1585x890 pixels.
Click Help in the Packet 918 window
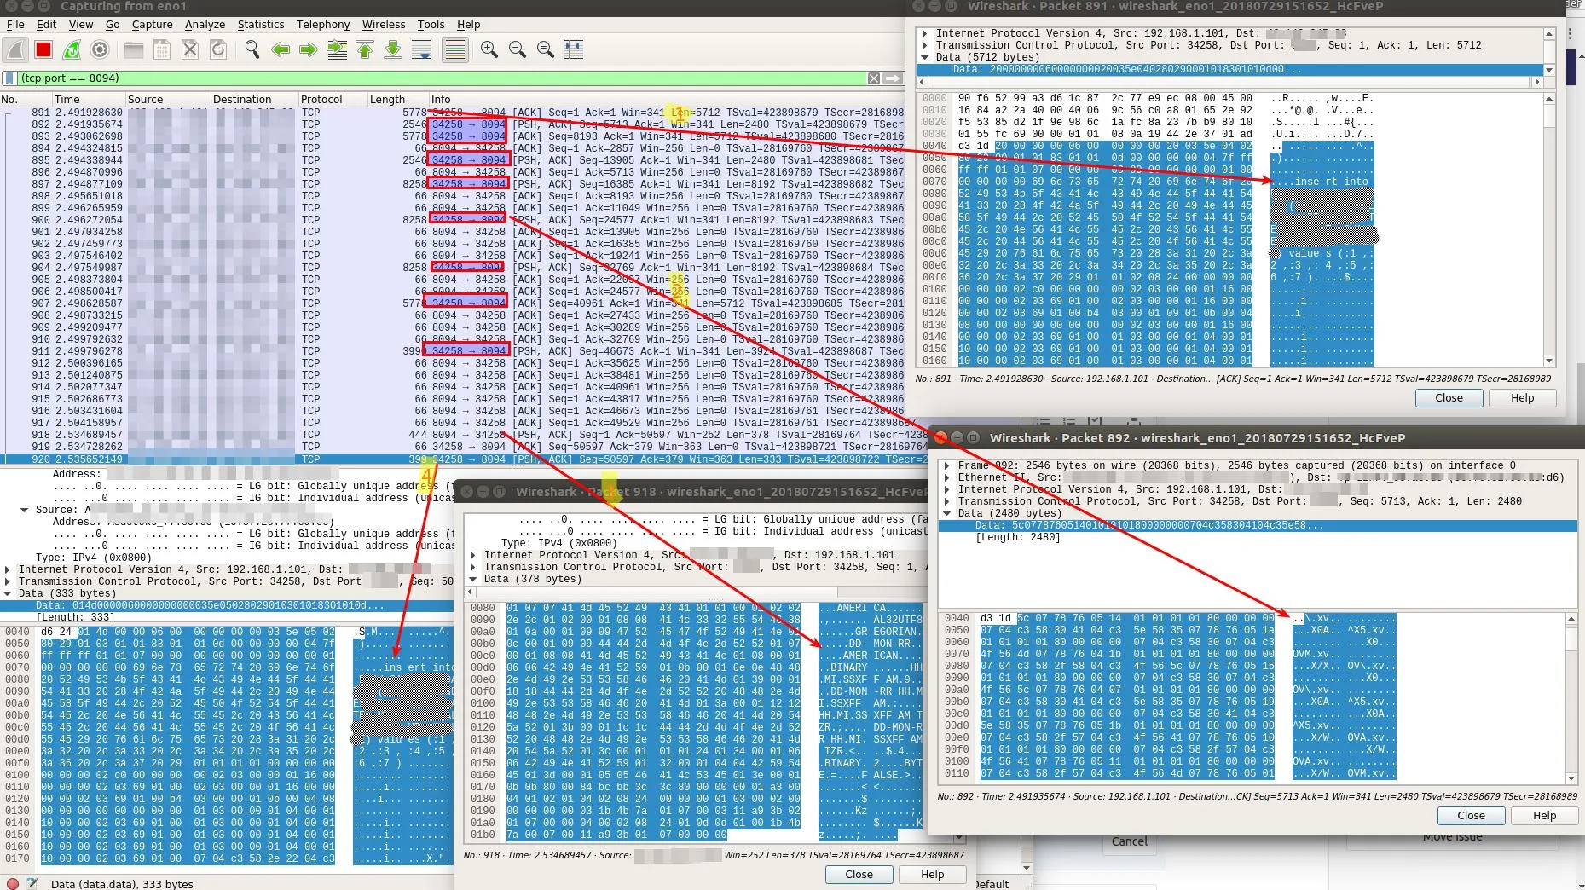[x=932, y=875]
